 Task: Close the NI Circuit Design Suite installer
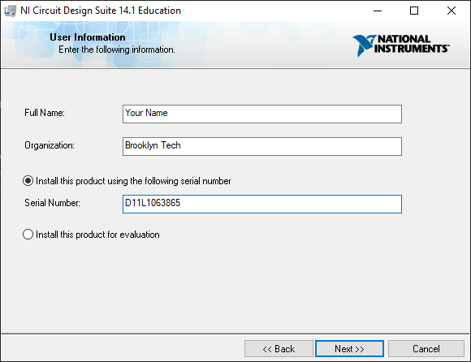click(x=452, y=11)
